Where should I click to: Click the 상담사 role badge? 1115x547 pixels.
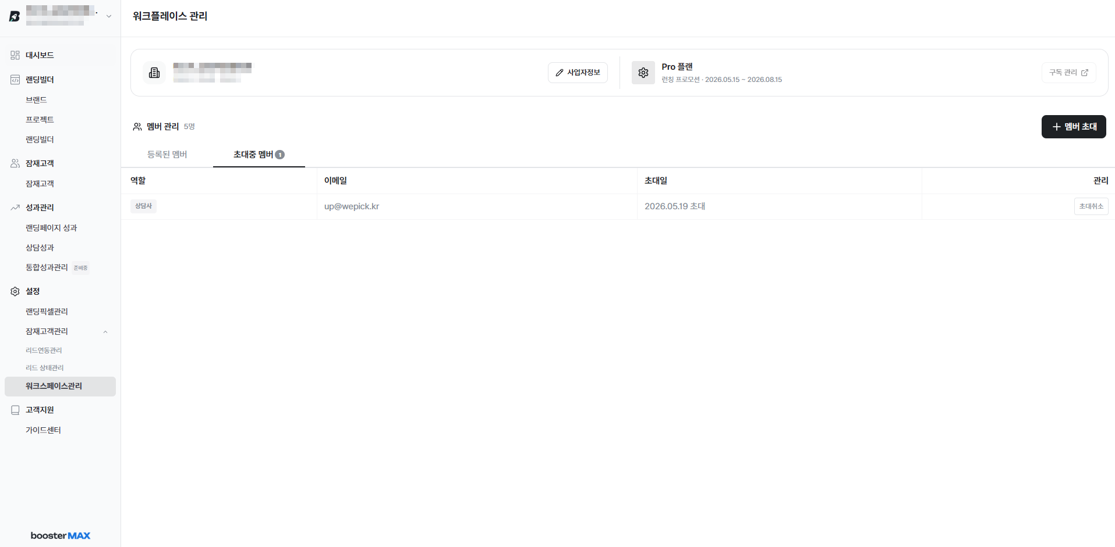click(143, 206)
